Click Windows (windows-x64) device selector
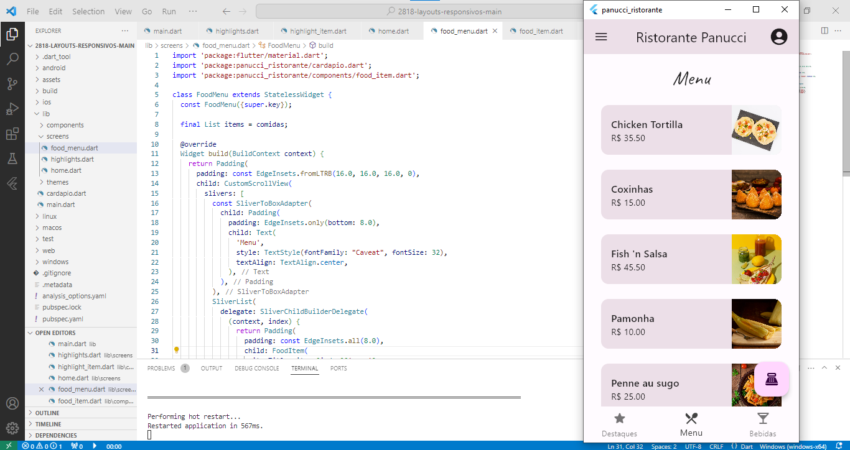 tap(793, 446)
